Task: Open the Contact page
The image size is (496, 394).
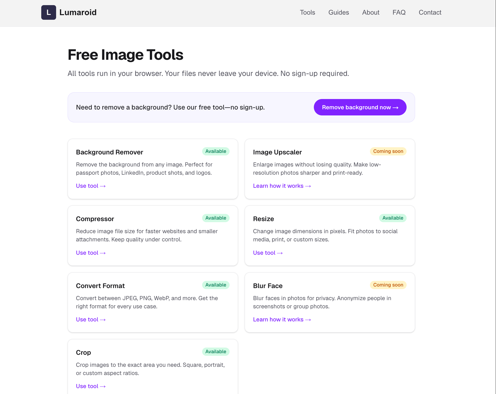Action: 430,12
